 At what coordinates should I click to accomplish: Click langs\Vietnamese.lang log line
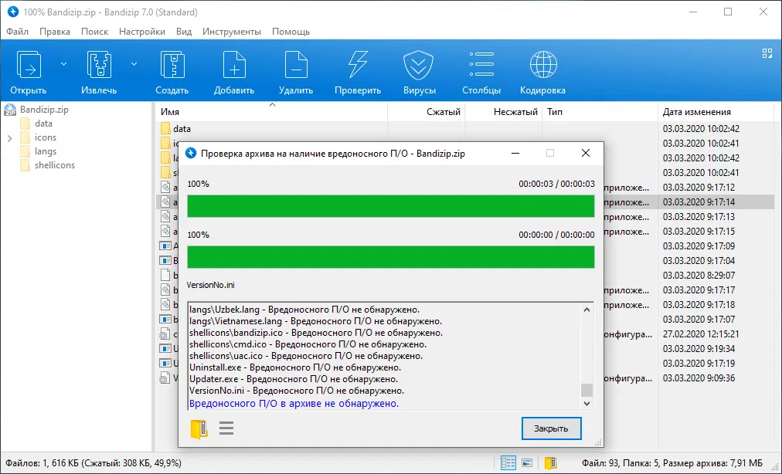316,321
